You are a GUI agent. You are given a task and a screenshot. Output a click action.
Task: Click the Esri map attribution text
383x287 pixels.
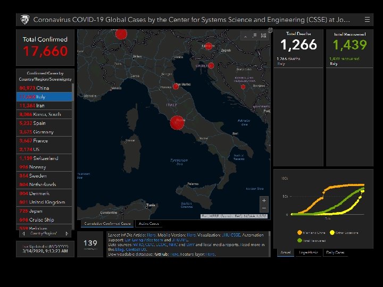[234, 216]
